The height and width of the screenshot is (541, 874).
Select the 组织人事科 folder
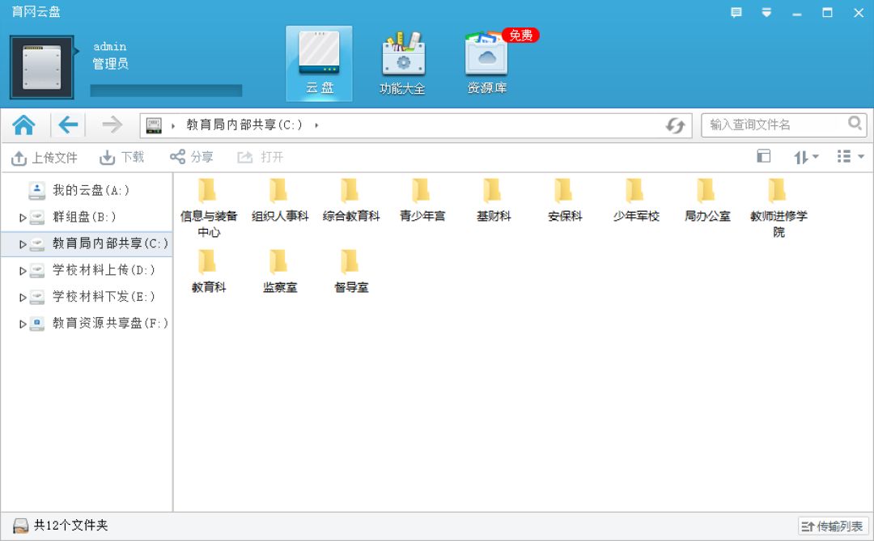(x=280, y=201)
